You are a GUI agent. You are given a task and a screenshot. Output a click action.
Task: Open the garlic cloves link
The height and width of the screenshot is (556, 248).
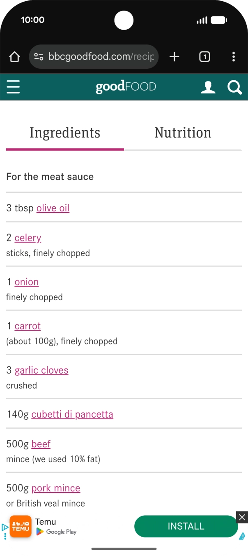pyautogui.click(x=41, y=370)
